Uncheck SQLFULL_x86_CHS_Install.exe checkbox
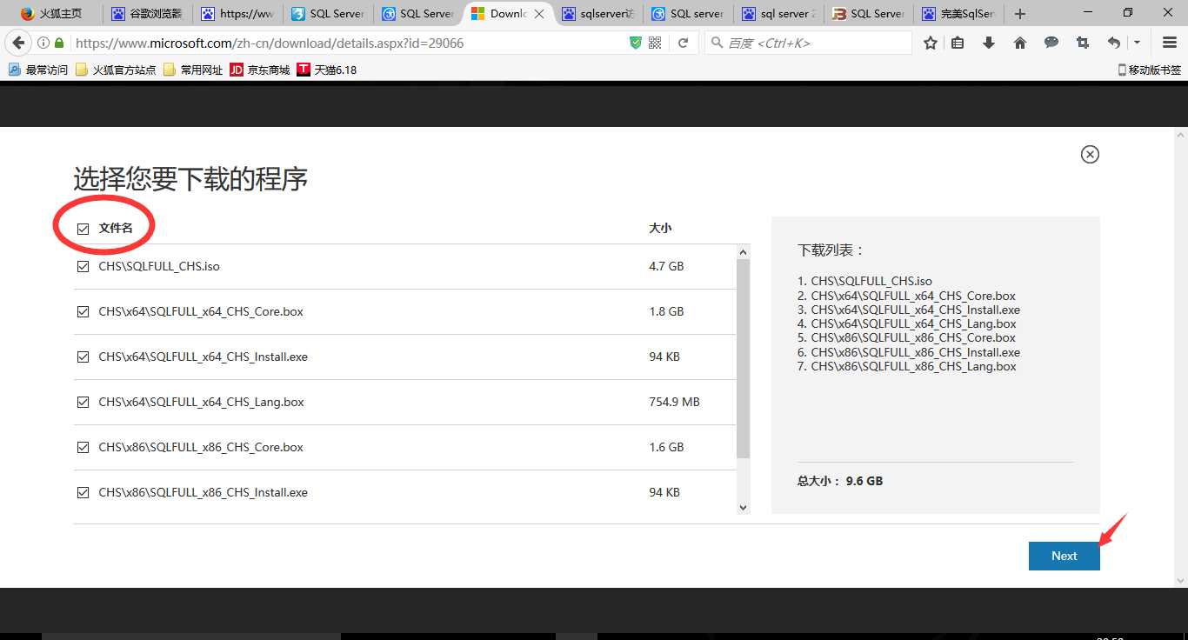Image resolution: width=1188 pixels, height=640 pixels. 83,493
